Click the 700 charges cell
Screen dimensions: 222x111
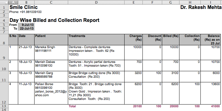point(134,65)
